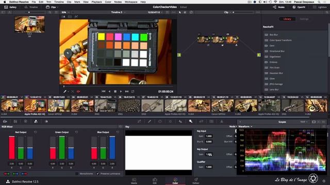Viewport: 330px width, 185px height.
Task: Show the Nodes panel
Action: coord(278,7)
